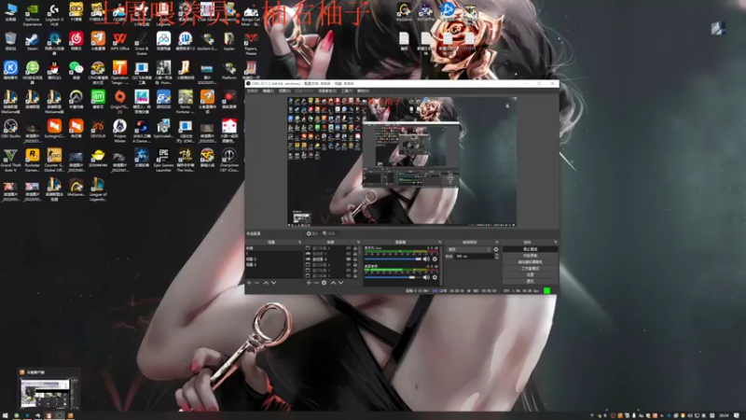The image size is (746, 420).
Task: Click the transition duration stepper arrows
Action: pyautogui.click(x=497, y=256)
